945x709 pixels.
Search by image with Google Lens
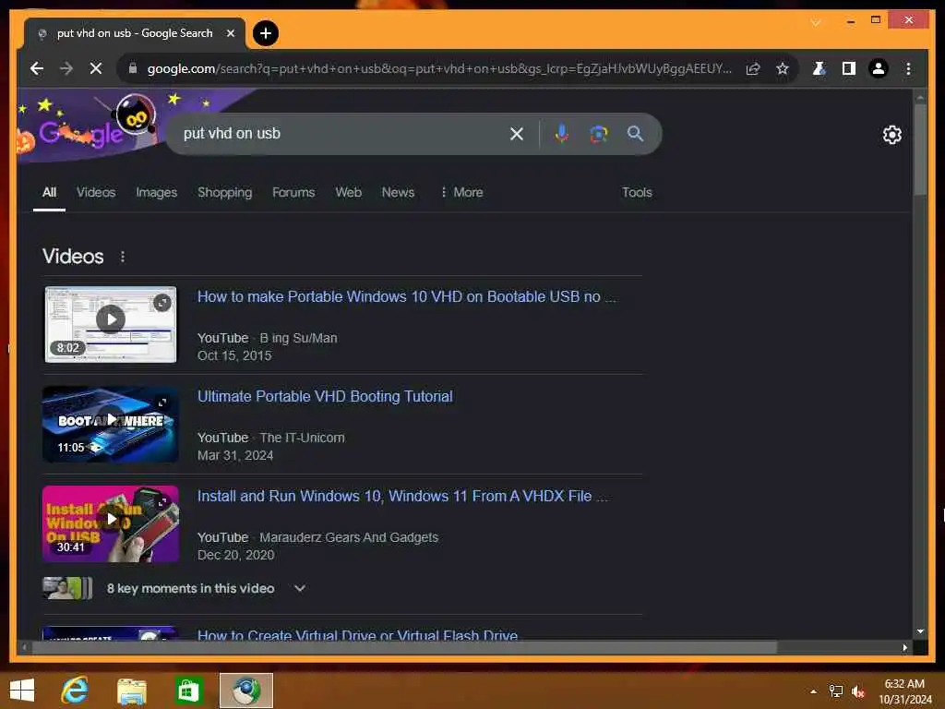pyautogui.click(x=598, y=134)
